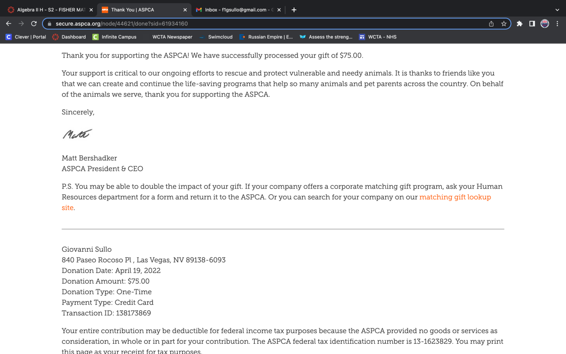Open WCTA - NHS bookmark
Viewport: 566px width, 354px height.
coord(378,37)
